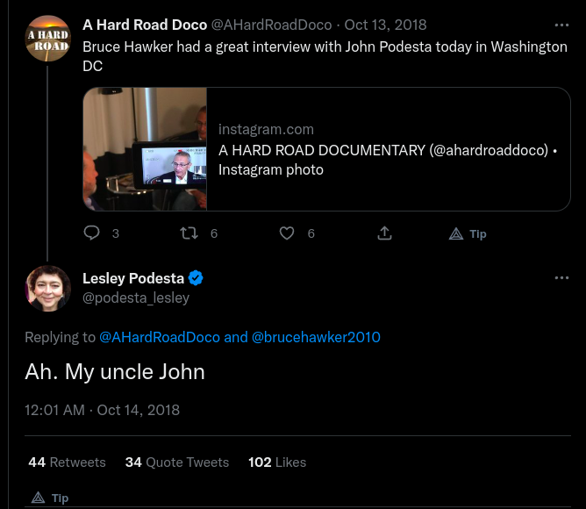Open the Instagram photo thumbnail
Image resolution: width=586 pixels, height=509 pixels.
146,148
